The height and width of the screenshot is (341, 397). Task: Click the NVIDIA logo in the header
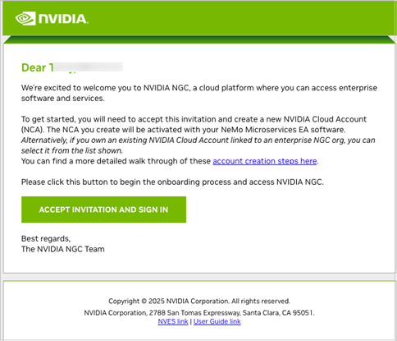(x=52, y=19)
